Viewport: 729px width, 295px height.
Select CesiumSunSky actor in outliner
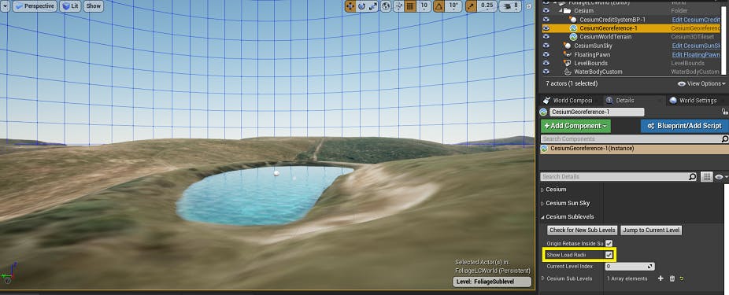pos(593,46)
